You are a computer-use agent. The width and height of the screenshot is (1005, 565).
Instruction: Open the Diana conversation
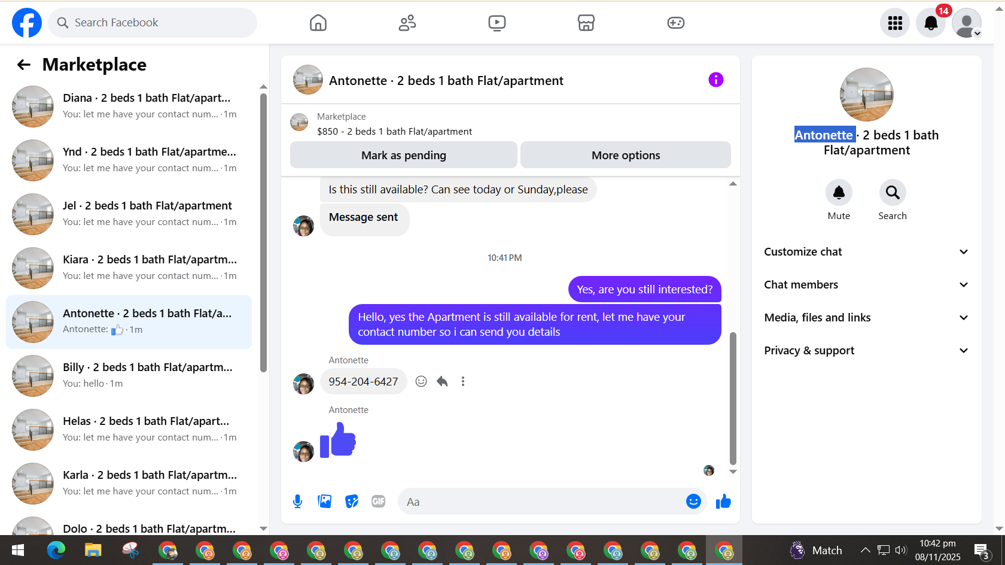tap(129, 107)
